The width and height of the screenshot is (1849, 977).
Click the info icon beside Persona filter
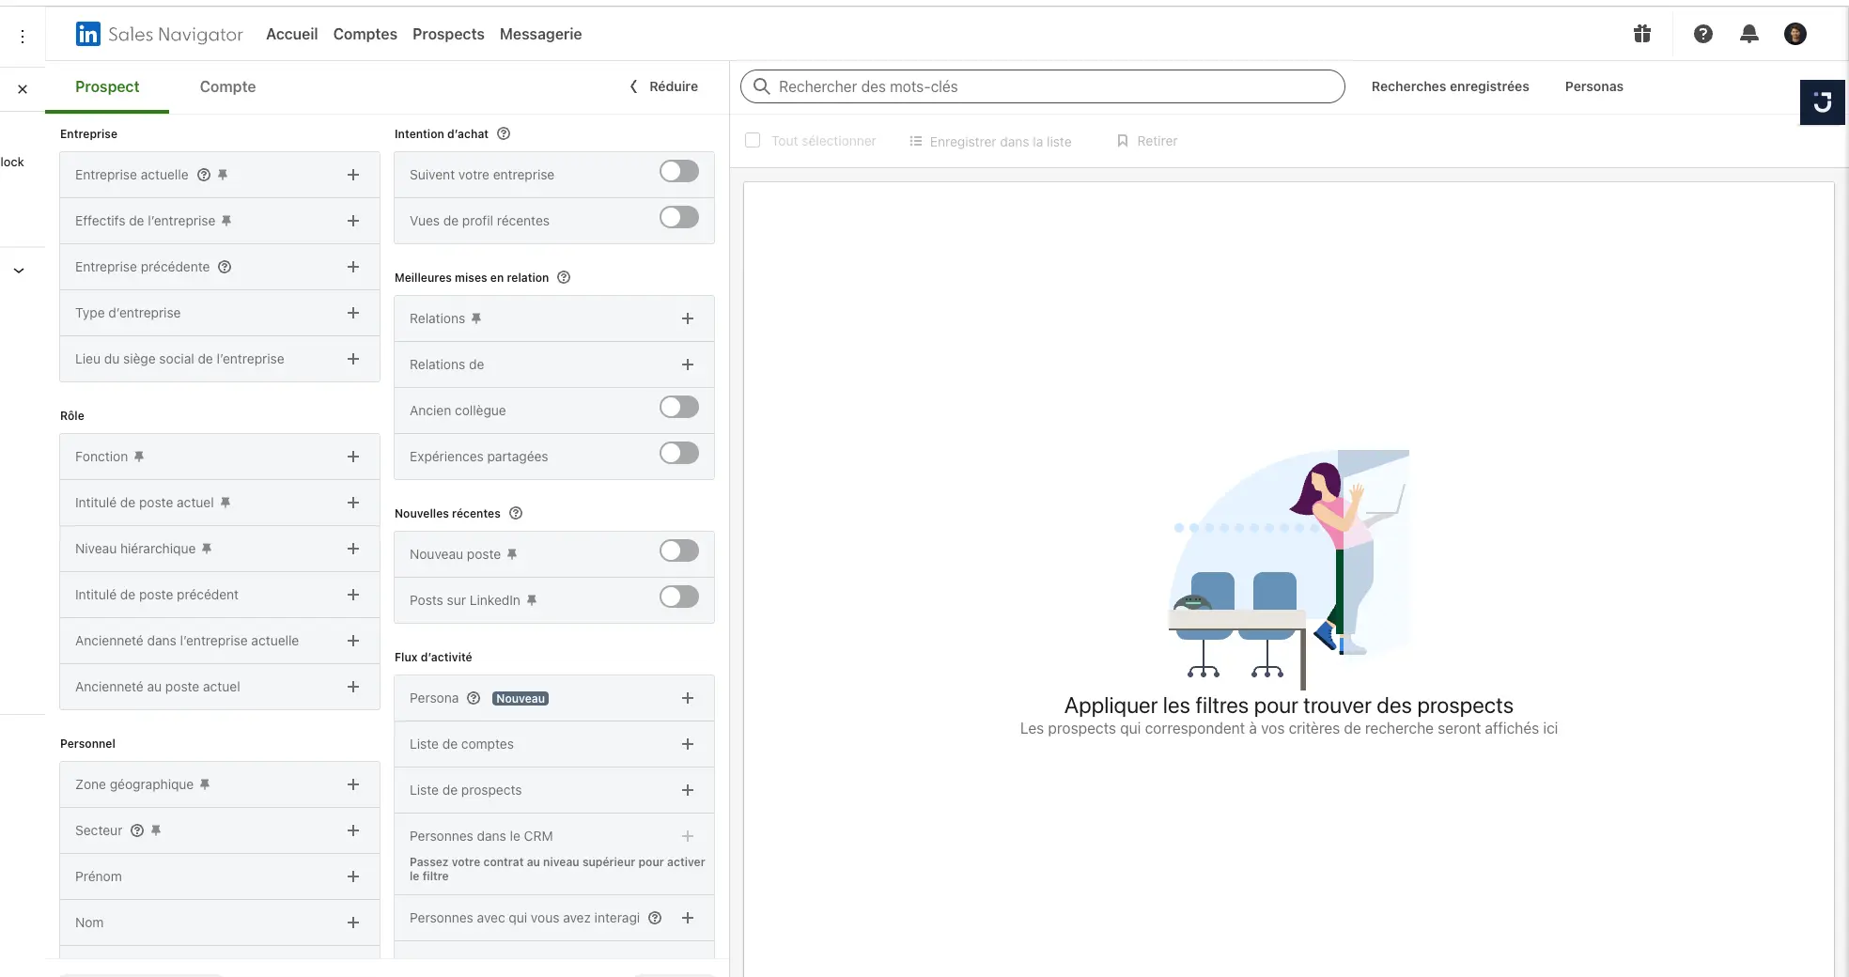coord(474,699)
